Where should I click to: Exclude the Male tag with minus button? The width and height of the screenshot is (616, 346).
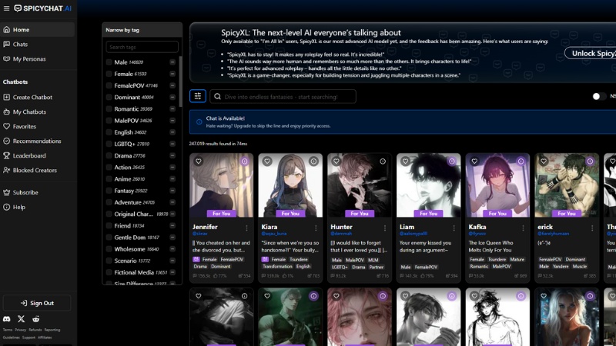pyautogui.click(x=172, y=62)
